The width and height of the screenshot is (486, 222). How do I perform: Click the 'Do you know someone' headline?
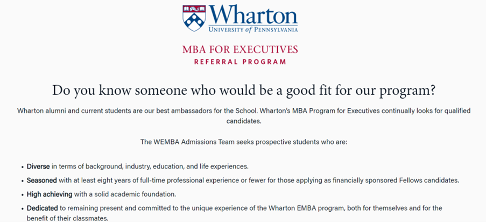coord(243,90)
